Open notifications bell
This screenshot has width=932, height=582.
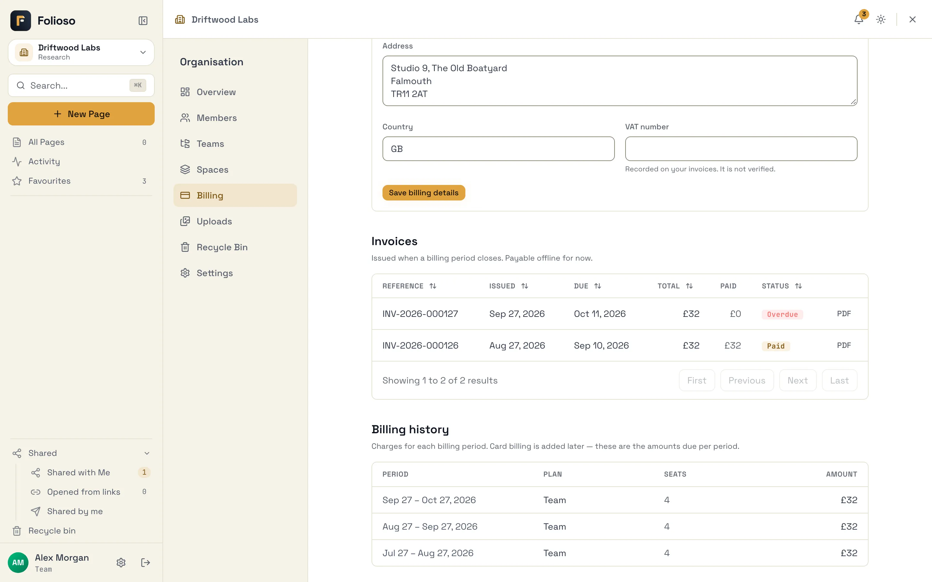pyautogui.click(x=859, y=19)
